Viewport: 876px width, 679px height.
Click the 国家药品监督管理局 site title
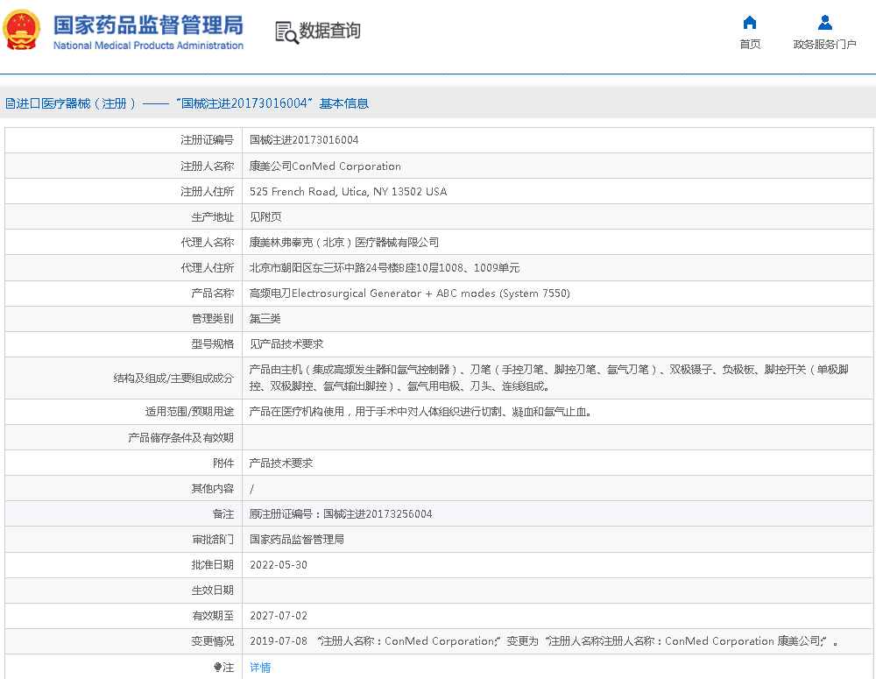point(148,24)
